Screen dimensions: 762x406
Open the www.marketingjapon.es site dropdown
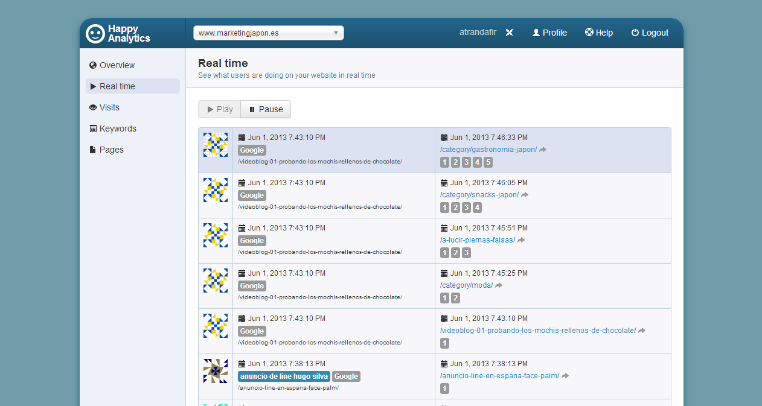[268, 33]
